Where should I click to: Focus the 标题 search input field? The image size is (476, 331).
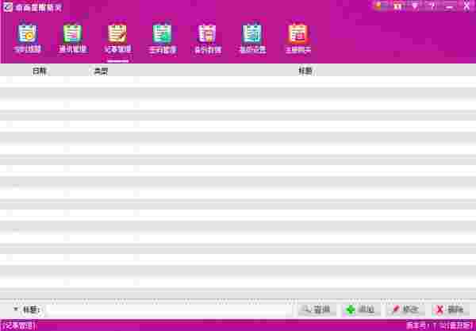click(x=167, y=310)
